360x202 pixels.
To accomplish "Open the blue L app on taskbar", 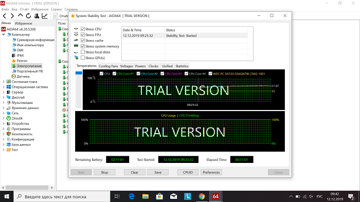I will (188, 196).
